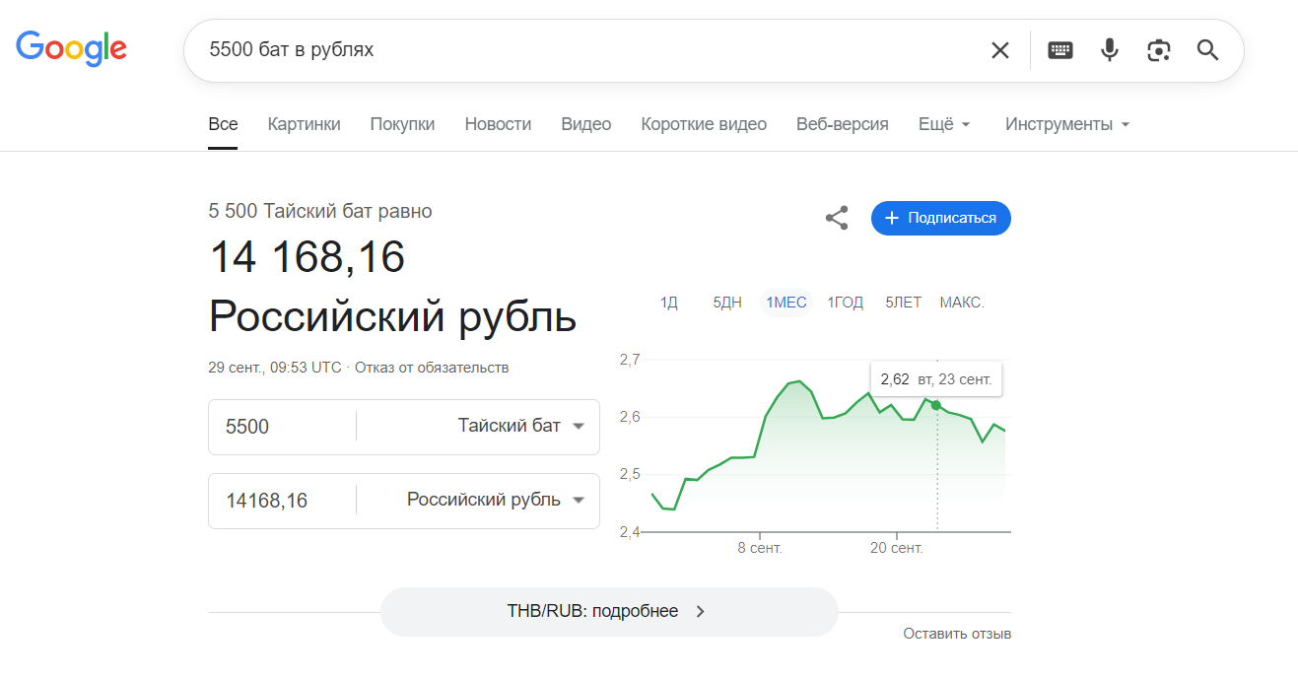
Task: Open search by image camera icon
Action: (1159, 50)
